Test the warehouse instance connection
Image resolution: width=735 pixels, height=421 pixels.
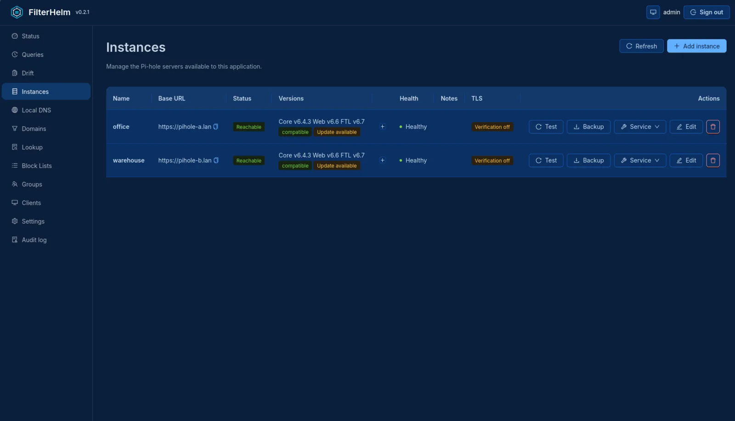click(x=546, y=160)
